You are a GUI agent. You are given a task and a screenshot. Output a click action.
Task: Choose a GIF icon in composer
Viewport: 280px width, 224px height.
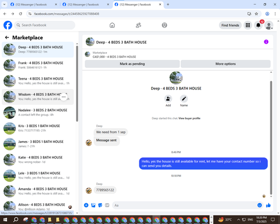point(107,206)
